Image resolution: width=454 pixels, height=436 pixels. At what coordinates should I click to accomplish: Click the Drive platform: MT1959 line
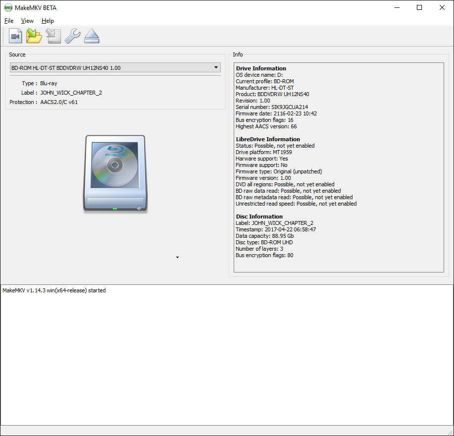pyautogui.click(x=264, y=153)
